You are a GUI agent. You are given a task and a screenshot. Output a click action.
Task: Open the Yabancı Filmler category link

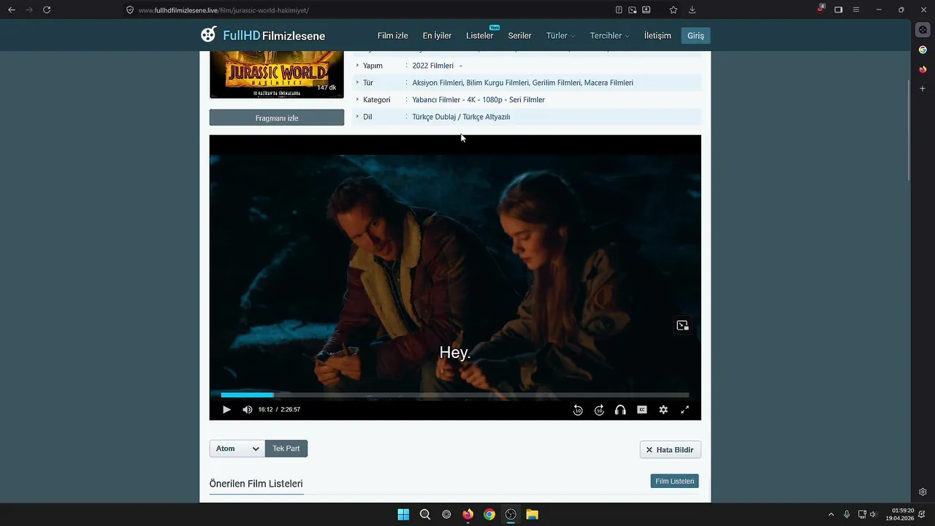click(436, 99)
